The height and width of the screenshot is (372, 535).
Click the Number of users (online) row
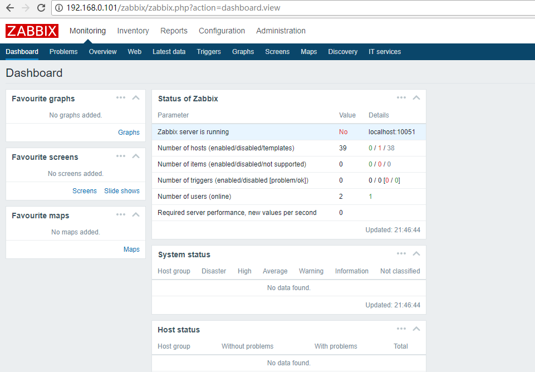[x=288, y=197]
